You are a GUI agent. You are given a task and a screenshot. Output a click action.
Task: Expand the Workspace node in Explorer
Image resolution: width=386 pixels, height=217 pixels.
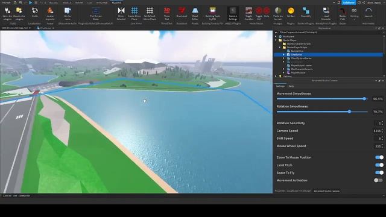click(x=276, y=36)
